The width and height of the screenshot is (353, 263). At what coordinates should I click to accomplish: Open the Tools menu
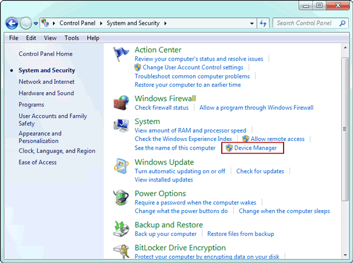(x=72, y=38)
